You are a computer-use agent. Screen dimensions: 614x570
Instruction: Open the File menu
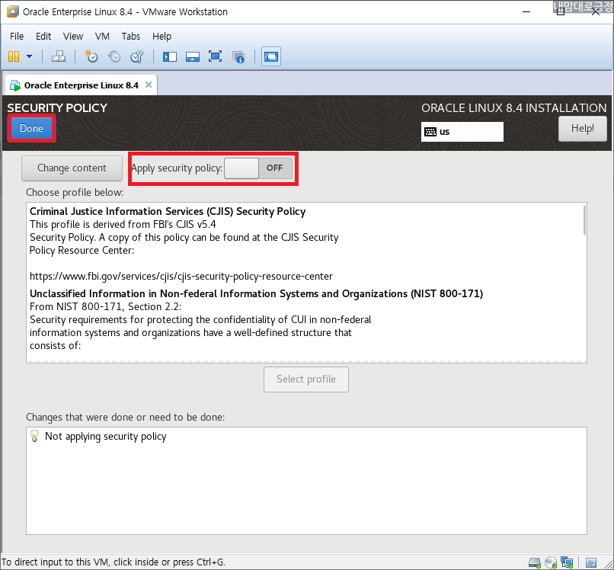pyautogui.click(x=17, y=37)
